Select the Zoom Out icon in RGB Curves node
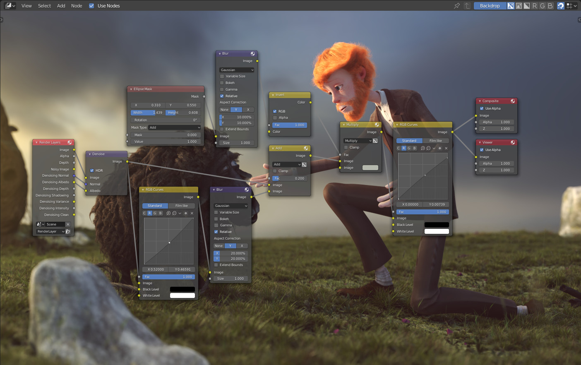This screenshot has width=581, height=365. [429, 148]
